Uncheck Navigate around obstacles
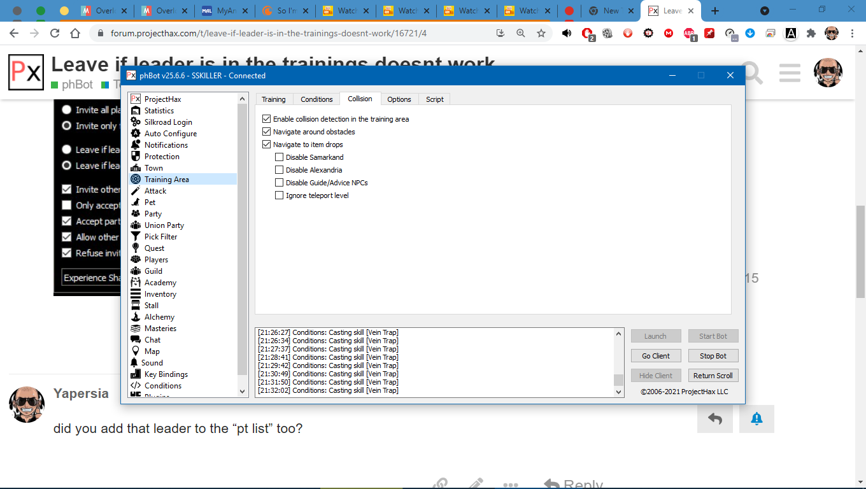Image resolution: width=866 pixels, height=489 pixels. pos(267,132)
